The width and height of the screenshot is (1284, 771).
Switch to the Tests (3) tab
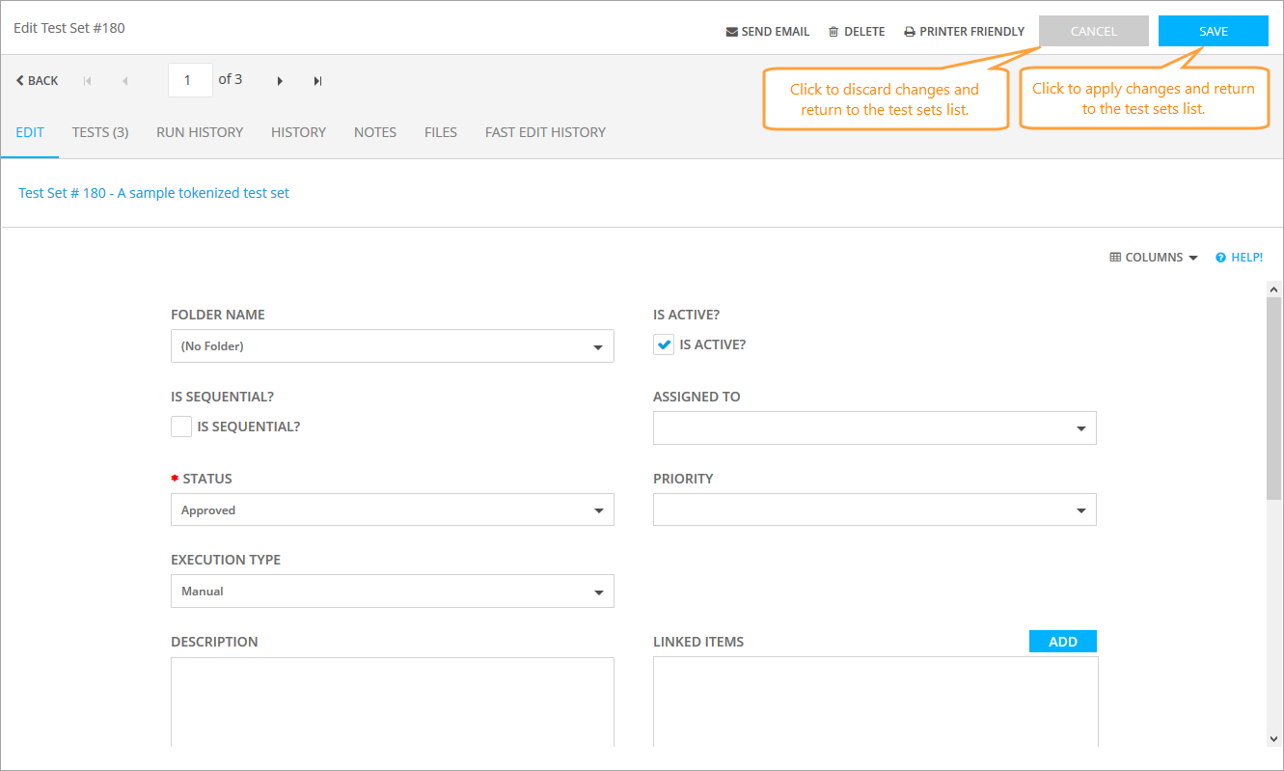tap(100, 132)
